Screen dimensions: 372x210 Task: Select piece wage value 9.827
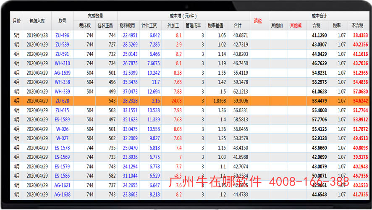(x=155, y=138)
